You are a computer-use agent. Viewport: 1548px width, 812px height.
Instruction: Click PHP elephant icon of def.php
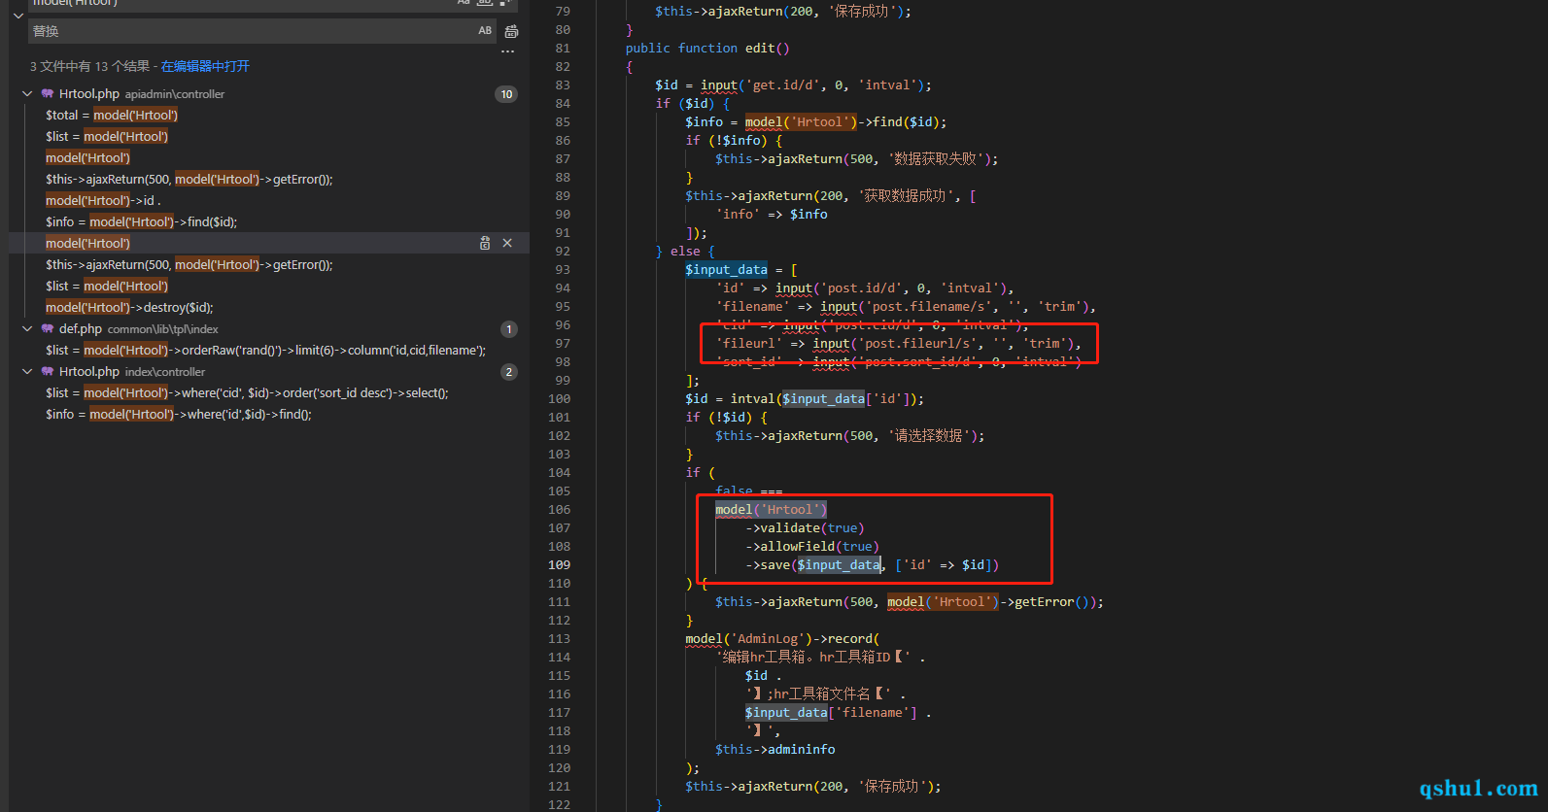[48, 329]
